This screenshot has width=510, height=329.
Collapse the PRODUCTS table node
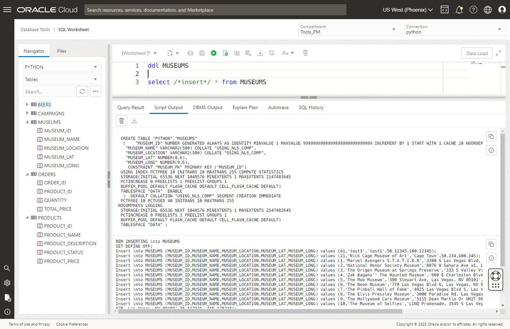pyautogui.click(x=28, y=217)
